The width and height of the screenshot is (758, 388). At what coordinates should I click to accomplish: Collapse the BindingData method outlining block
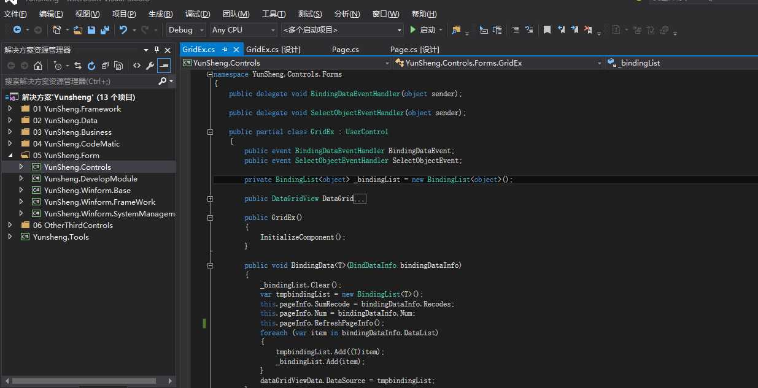(210, 265)
